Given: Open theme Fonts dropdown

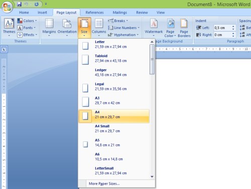Looking at the screenshot, I should 27,28.
